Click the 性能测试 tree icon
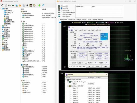This screenshot has width=137, height=103. point(3,50)
